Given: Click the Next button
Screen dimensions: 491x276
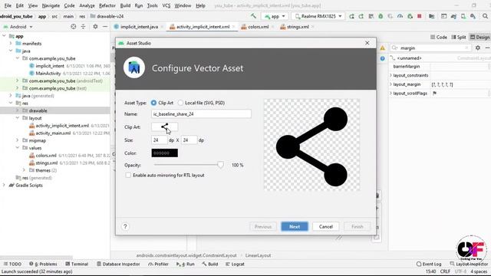Looking at the screenshot, I should tap(295, 227).
